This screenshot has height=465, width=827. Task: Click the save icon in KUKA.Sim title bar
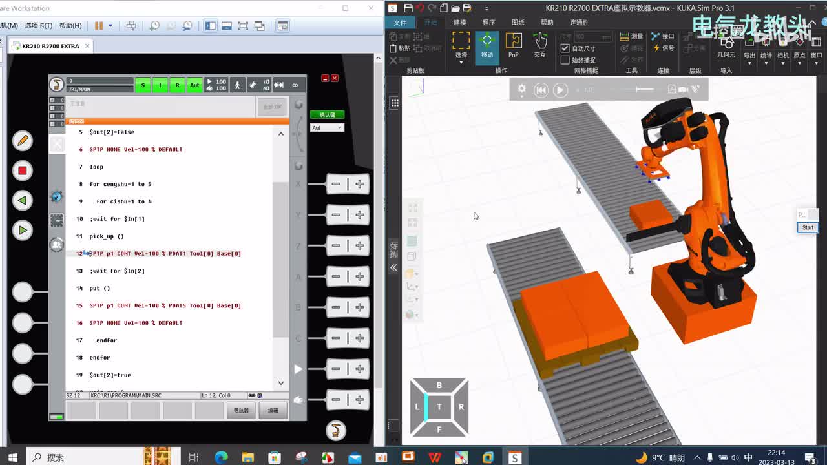[408, 8]
